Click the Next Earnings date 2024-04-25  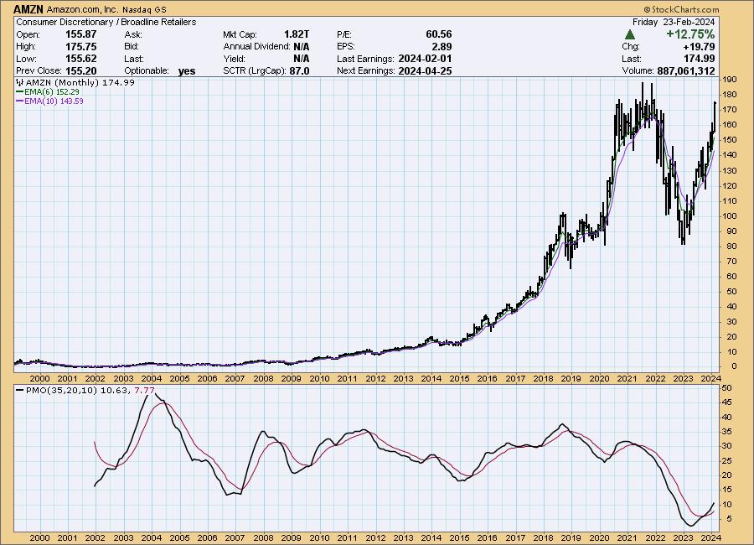click(425, 70)
